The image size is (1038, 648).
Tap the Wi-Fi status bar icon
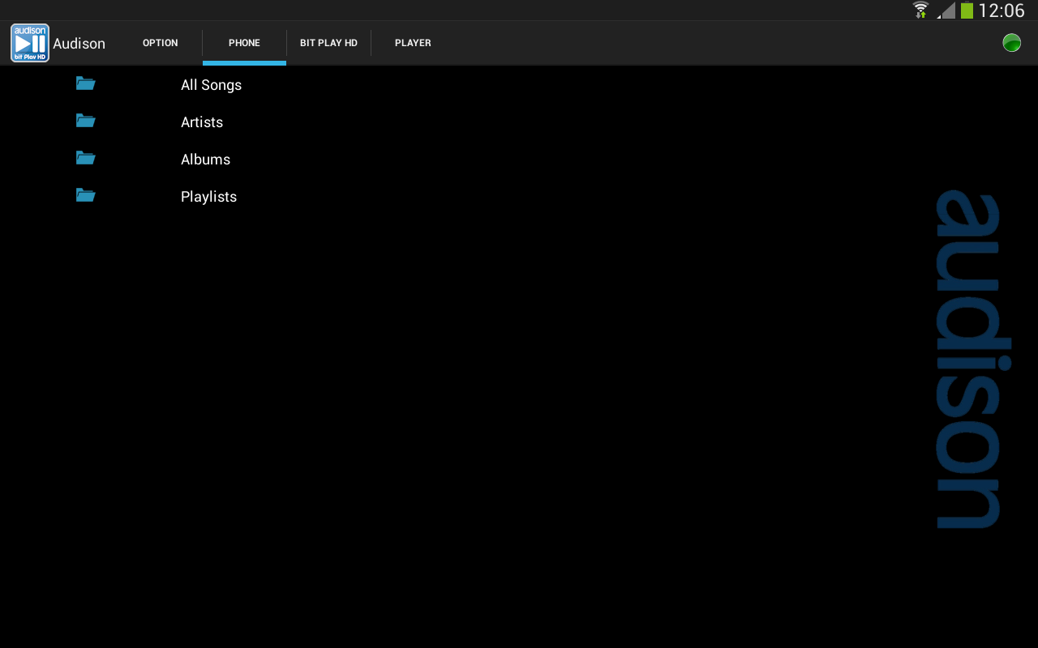click(920, 11)
